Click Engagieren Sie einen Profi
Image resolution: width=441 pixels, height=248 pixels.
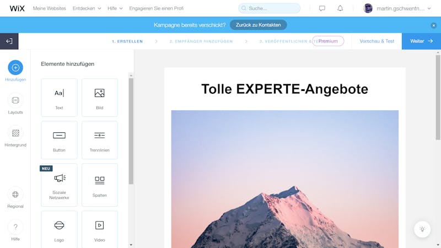(157, 8)
